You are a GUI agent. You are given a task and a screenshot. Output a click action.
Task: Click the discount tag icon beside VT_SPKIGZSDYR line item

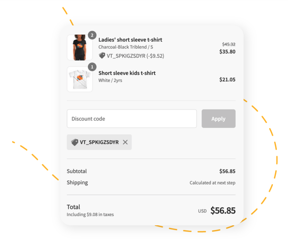click(102, 56)
